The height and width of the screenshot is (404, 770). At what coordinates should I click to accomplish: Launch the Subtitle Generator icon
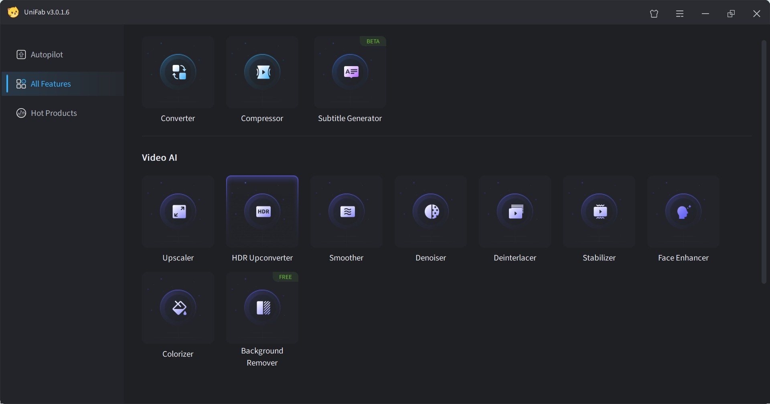pyautogui.click(x=350, y=72)
